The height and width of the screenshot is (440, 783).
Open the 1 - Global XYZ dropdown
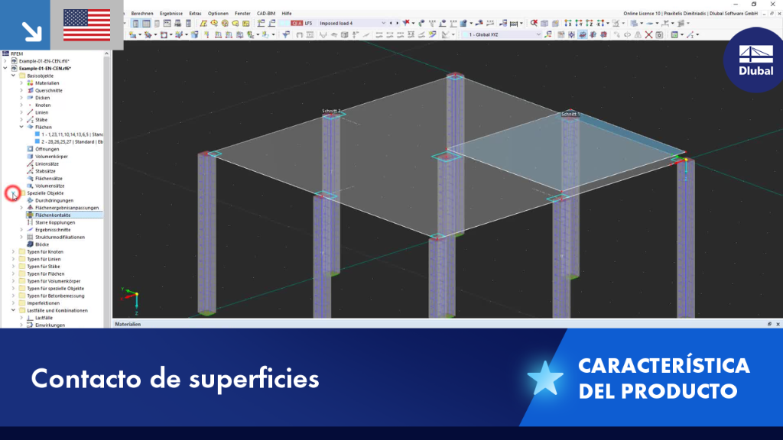pyautogui.click(x=502, y=34)
